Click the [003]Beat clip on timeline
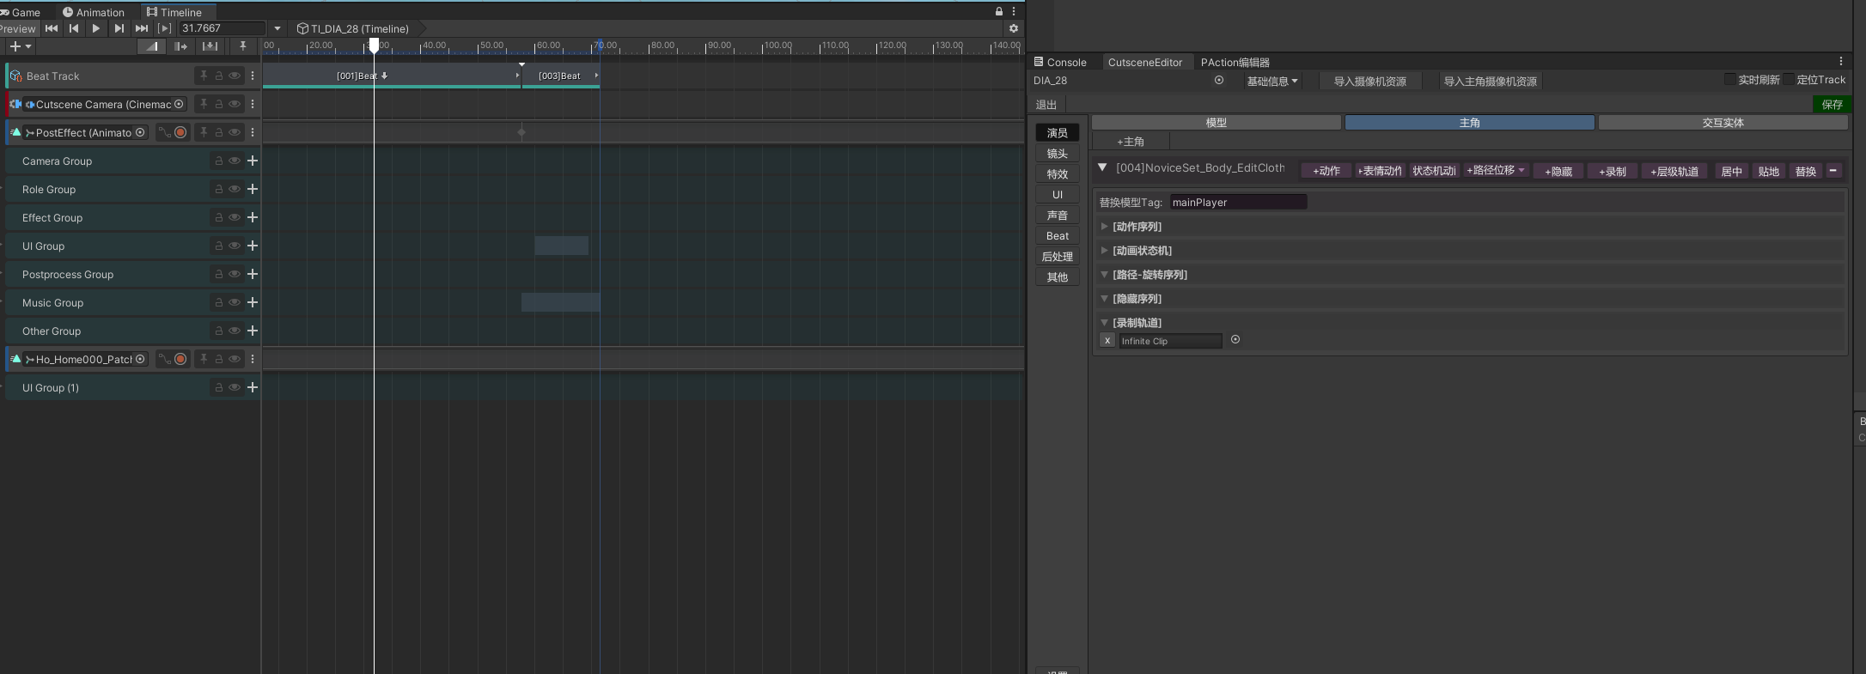This screenshot has height=674, width=1866. (559, 76)
